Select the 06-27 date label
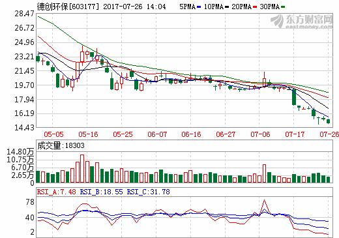339x238 pixels. click(x=226, y=134)
